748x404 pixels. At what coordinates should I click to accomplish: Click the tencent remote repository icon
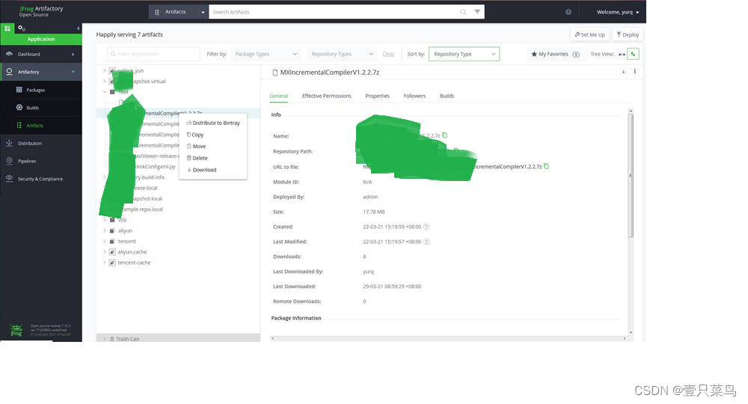coord(112,242)
